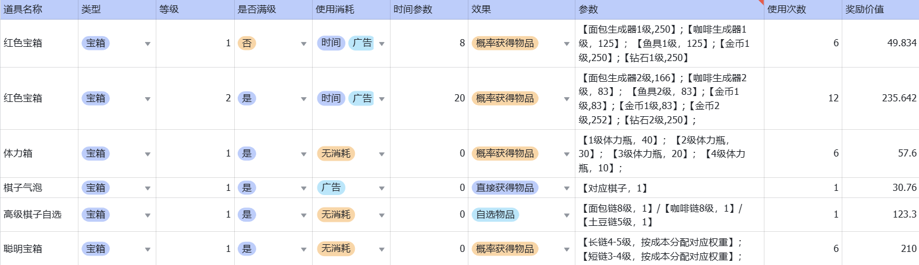
Task: Open 效果 dropdown for 棋子气泡 row
Action: click(566, 188)
